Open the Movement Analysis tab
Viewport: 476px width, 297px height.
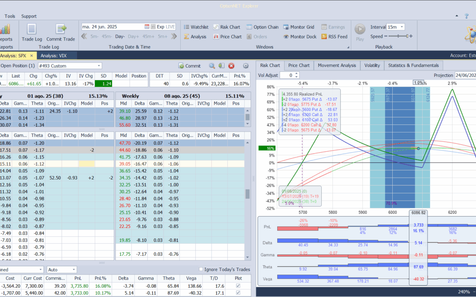pyautogui.click(x=337, y=66)
